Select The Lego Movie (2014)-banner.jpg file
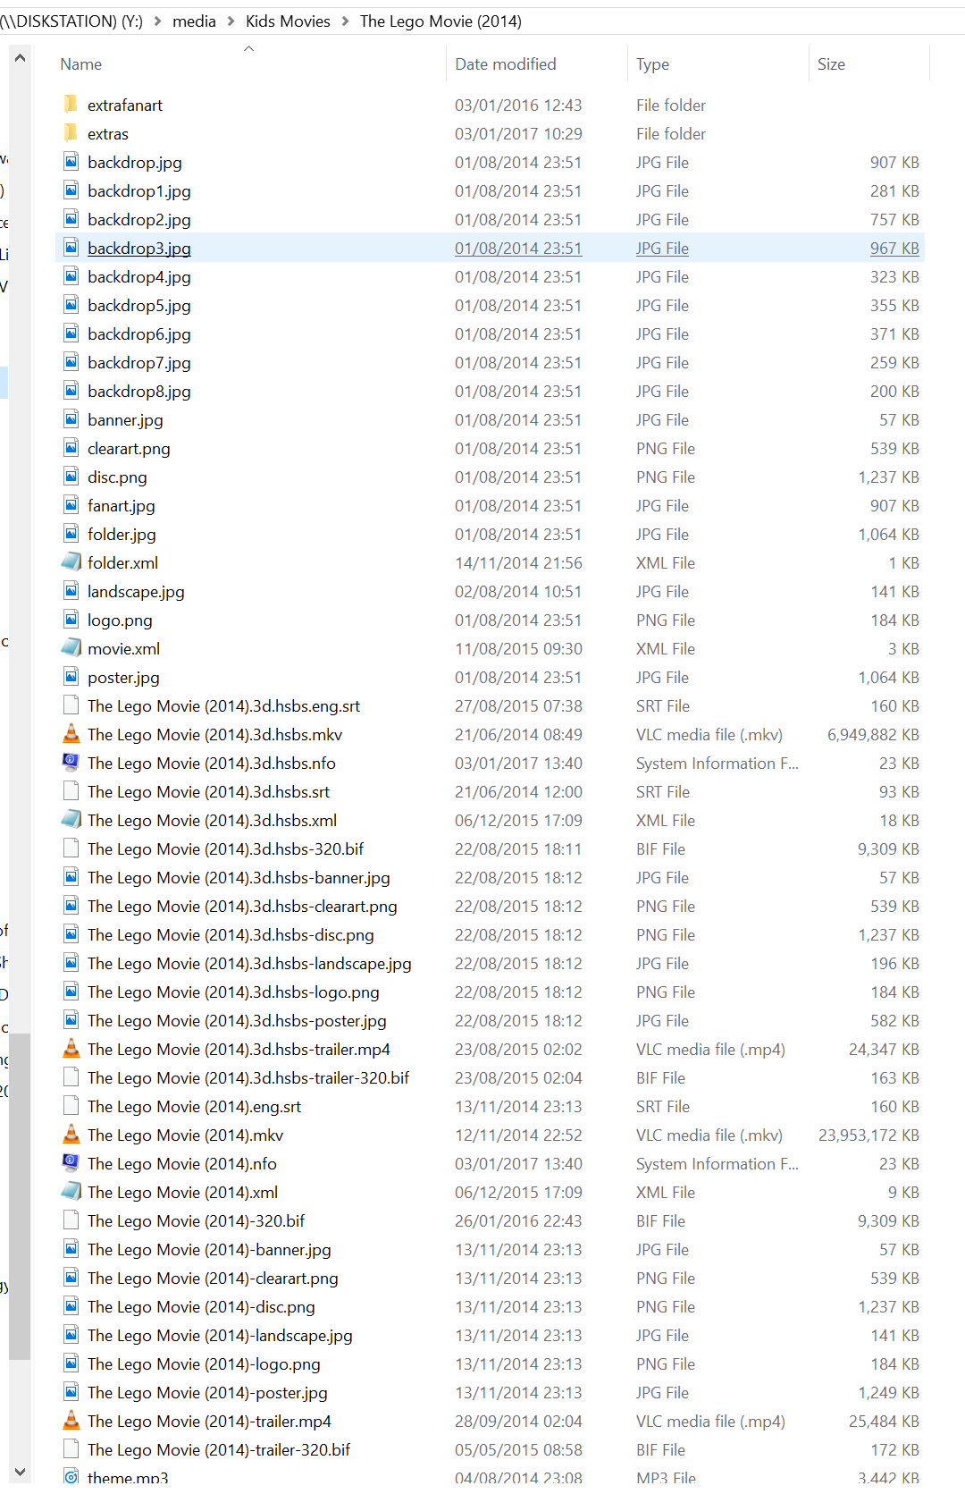Viewport: 965px width, 1494px height. [209, 1249]
